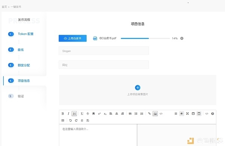The width and height of the screenshot is (225, 146).
Task: Insert an ordered numbered list
Action: pyautogui.click(x=136, y=114)
